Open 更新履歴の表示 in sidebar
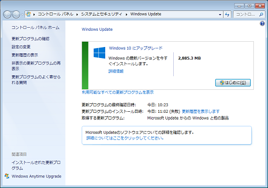The height and width of the screenshot is (188, 268). [x=25, y=55]
